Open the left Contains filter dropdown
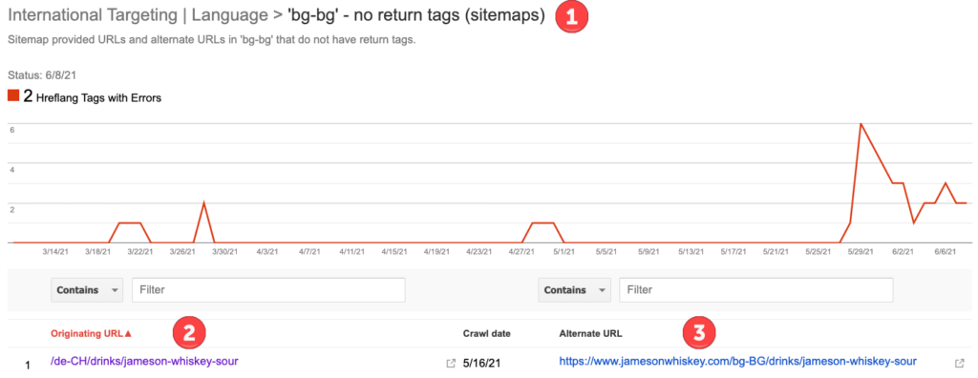The width and height of the screenshot is (978, 378). point(87,290)
